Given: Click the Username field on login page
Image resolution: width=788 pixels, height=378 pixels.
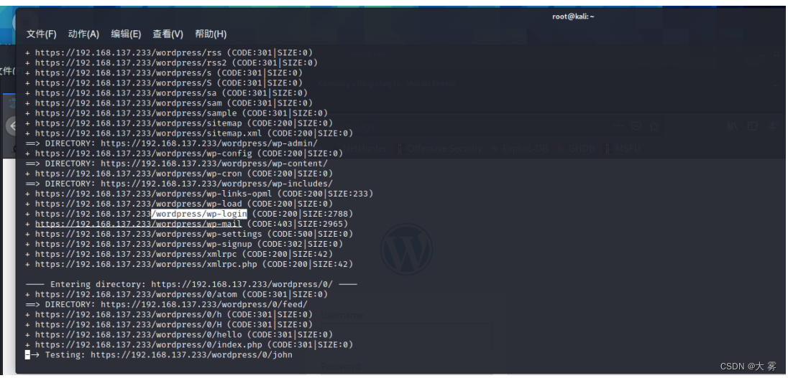Looking at the screenshot, I should (406, 336).
